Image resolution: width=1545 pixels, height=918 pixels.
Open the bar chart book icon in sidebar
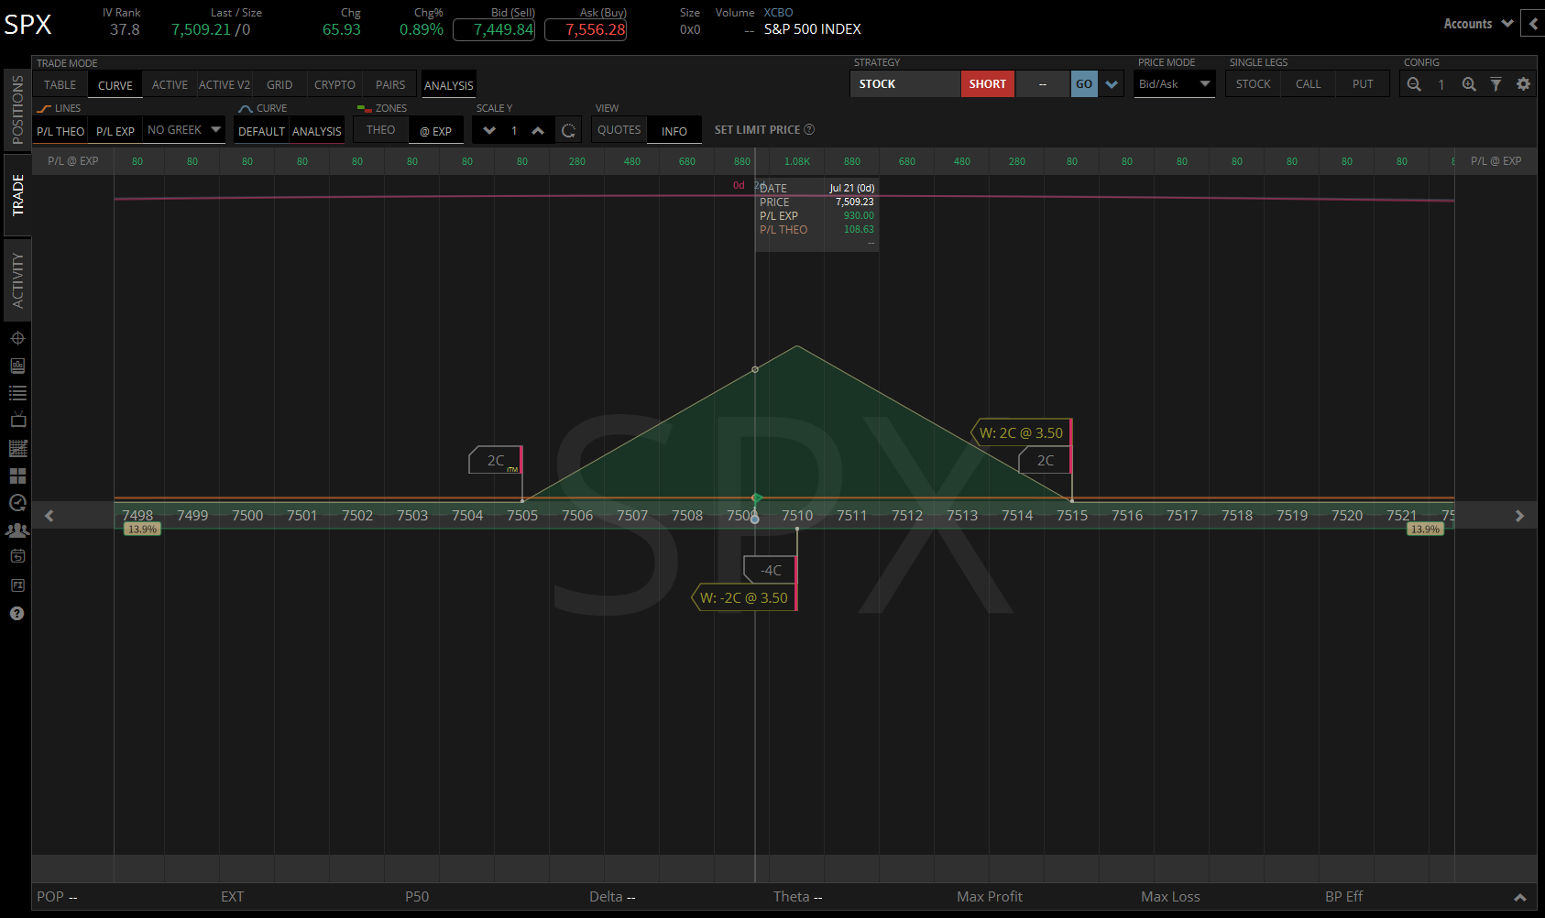(x=17, y=366)
